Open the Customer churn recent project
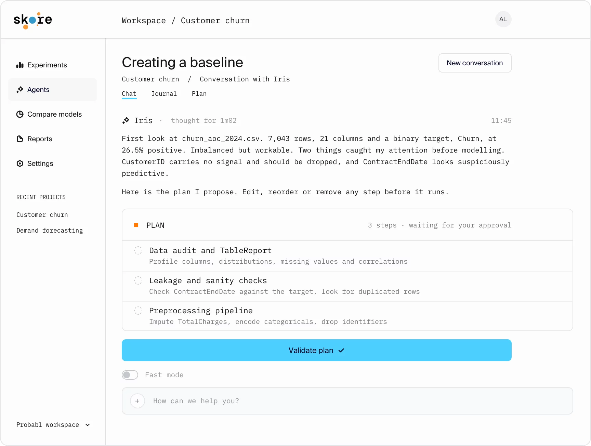This screenshot has width=591, height=446. click(x=42, y=215)
